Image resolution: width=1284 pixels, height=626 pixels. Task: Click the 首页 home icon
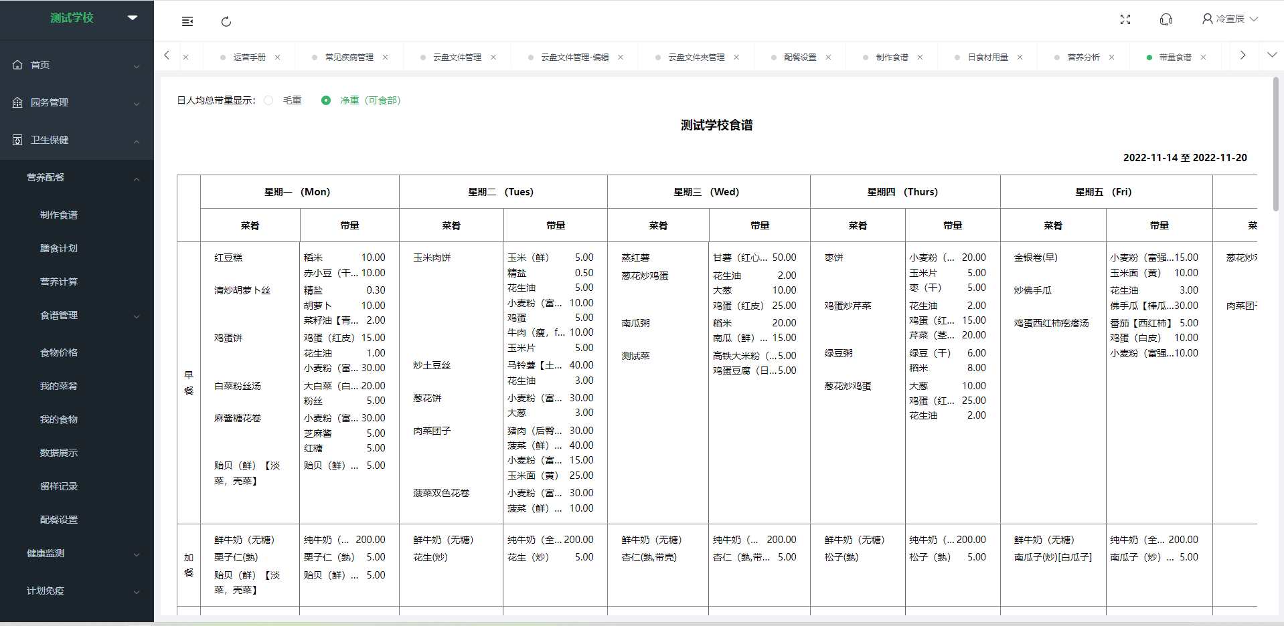tap(17, 65)
